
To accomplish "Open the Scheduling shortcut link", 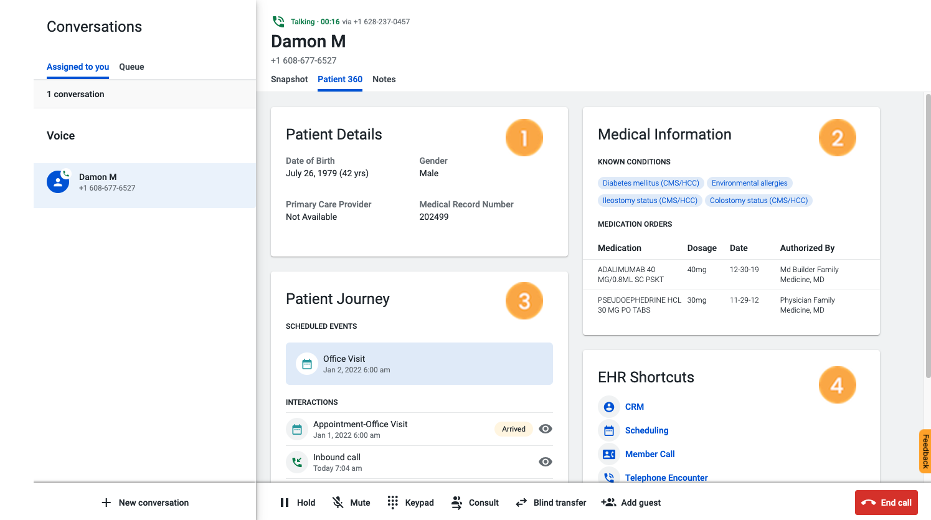I will coord(646,430).
